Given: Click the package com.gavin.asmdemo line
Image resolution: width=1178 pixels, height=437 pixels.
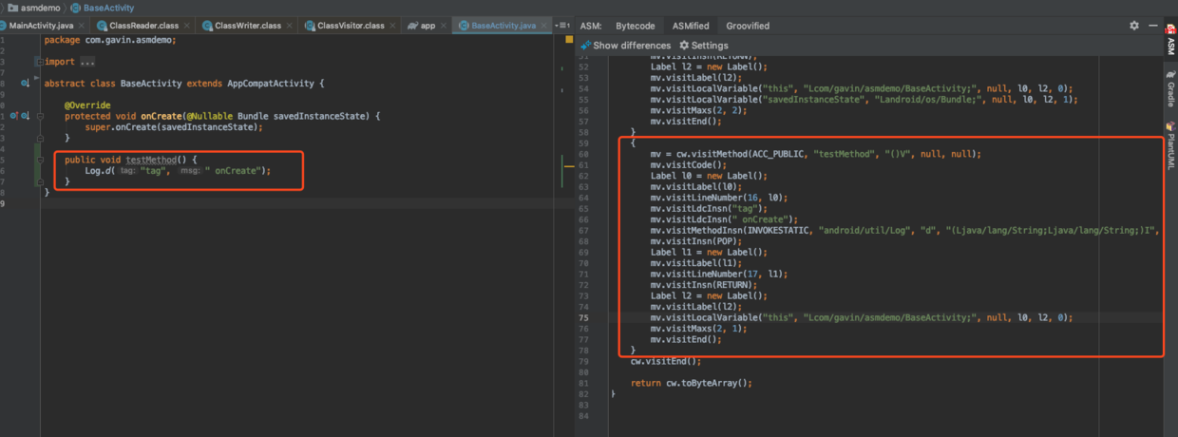Looking at the screenshot, I should click(110, 40).
